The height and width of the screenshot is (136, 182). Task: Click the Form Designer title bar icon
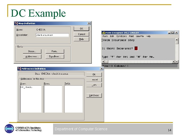(104, 33)
